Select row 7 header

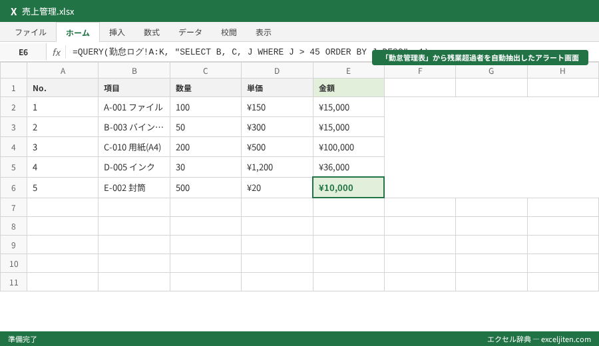pos(13,208)
